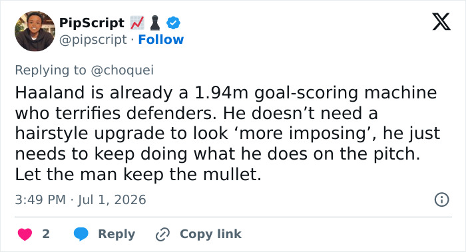Open the PipScript display name link

[x=92, y=23]
